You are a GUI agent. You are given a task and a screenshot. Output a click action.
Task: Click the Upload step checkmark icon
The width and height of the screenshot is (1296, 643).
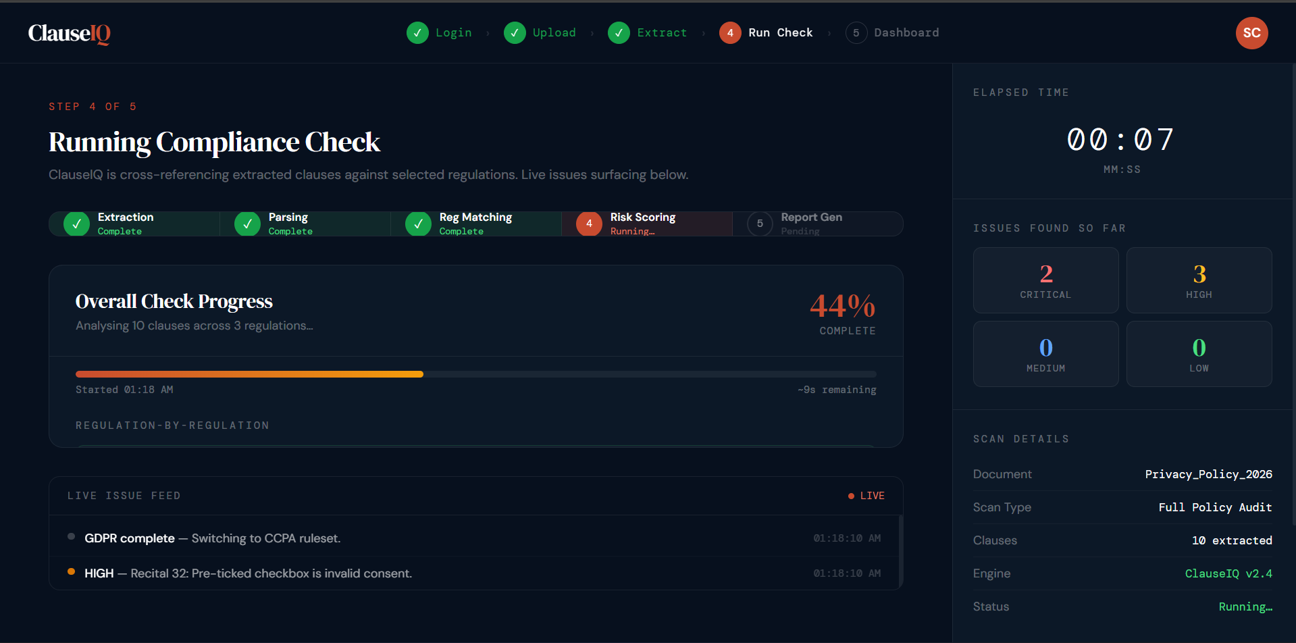515,33
